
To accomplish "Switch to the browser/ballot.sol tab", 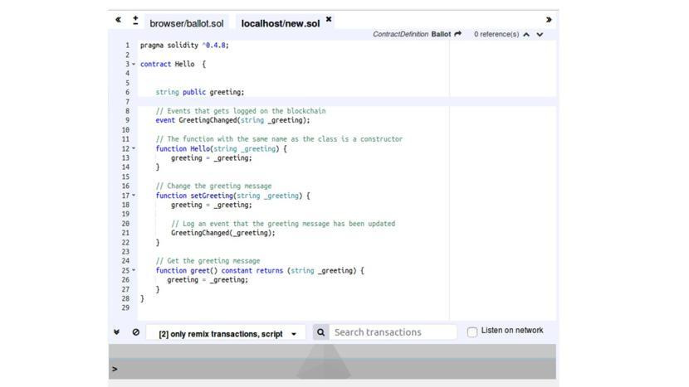I will click(186, 23).
